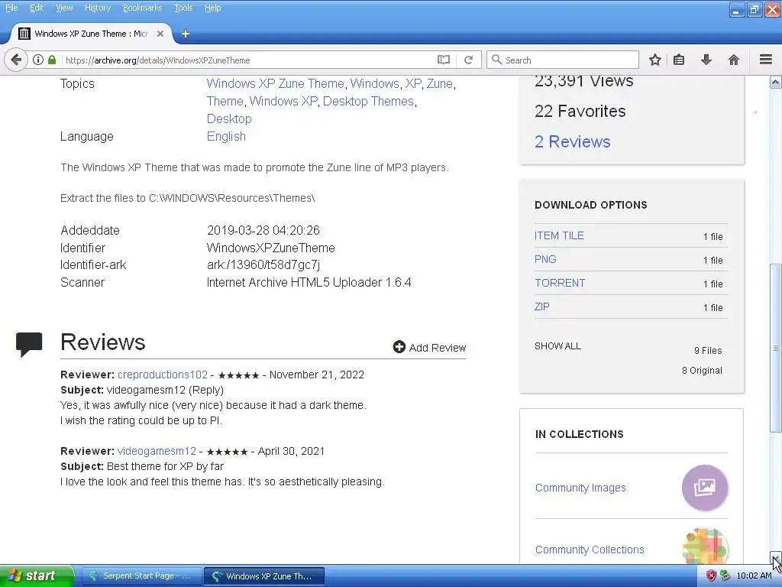Open the Windows XP Zune Theme topic link
The image size is (782, 587).
click(275, 83)
